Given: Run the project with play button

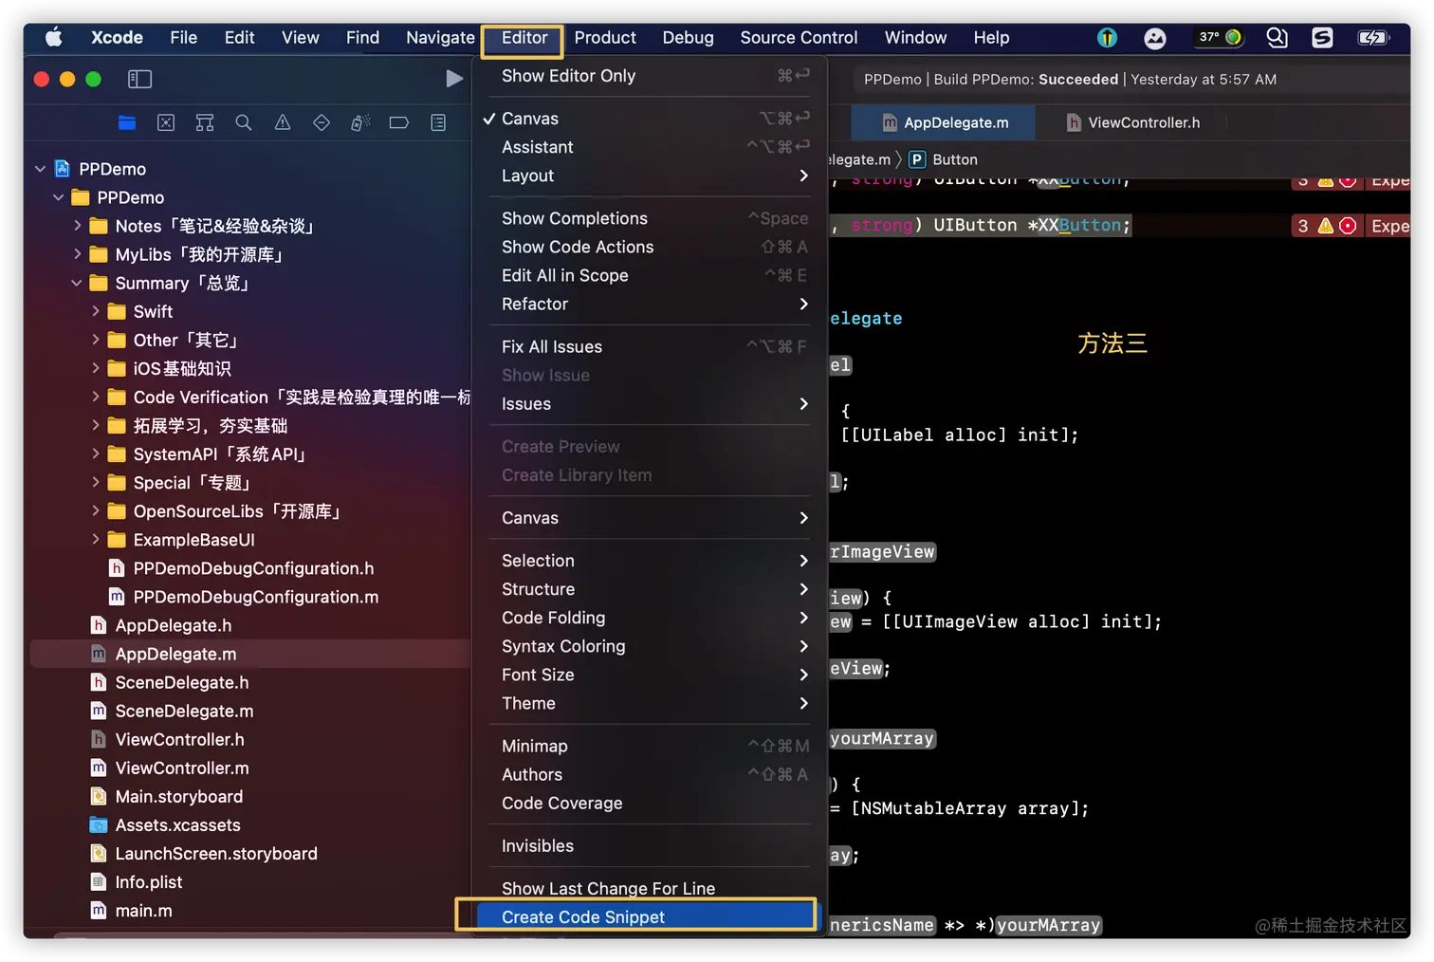Looking at the screenshot, I should tap(454, 79).
